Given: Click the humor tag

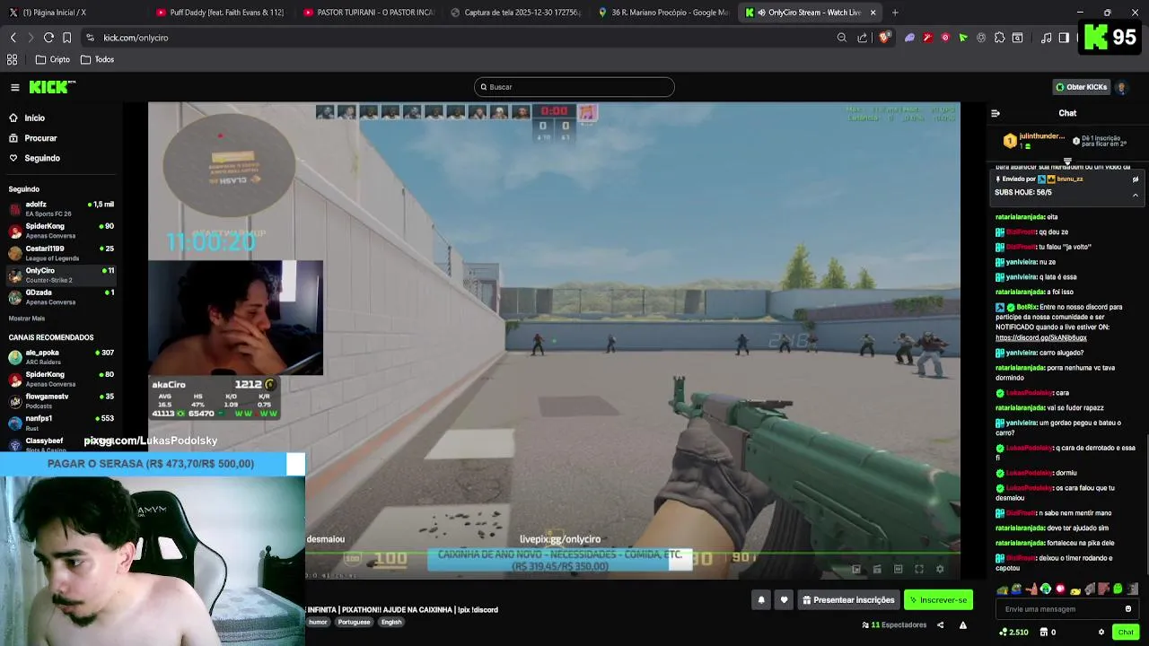Looking at the screenshot, I should point(318,622).
